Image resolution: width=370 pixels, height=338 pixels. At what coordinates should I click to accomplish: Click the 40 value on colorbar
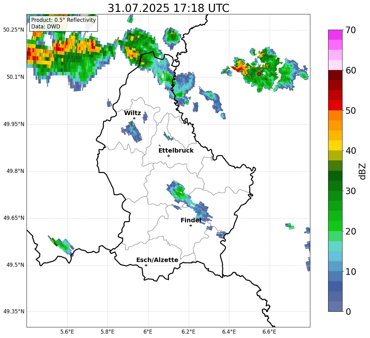351,151
